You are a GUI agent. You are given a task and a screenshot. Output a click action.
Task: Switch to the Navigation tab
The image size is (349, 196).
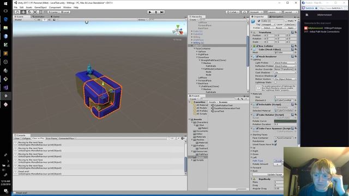click(276, 17)
